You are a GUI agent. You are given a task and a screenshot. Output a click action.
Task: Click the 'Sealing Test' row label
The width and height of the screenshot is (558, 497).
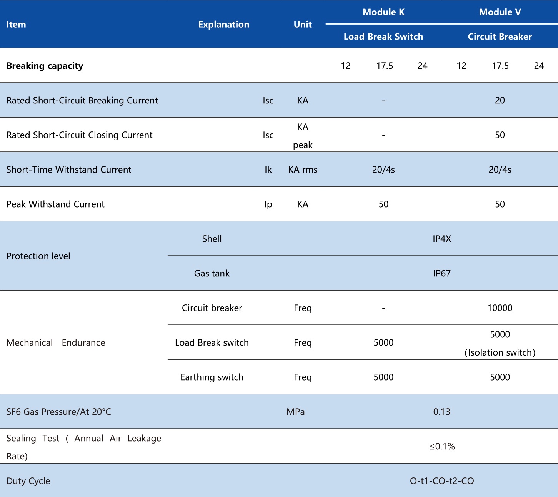[x=84, y=447]
